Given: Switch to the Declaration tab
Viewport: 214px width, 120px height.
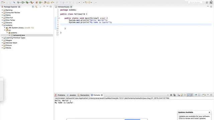Looking at the screenshot, I should [83, 95].
